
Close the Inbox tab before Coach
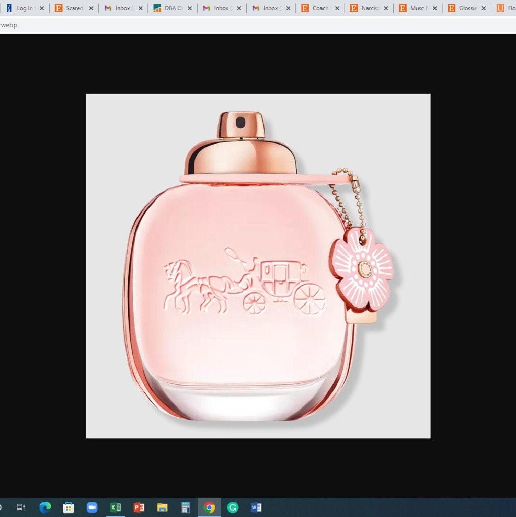pyautogui.click(x=289, y=8)
